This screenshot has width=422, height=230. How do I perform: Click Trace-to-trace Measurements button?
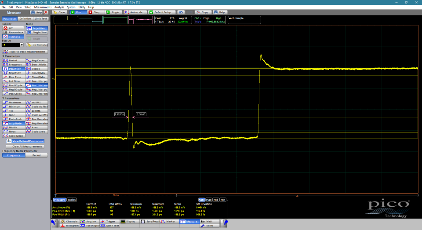coord(25,52)
